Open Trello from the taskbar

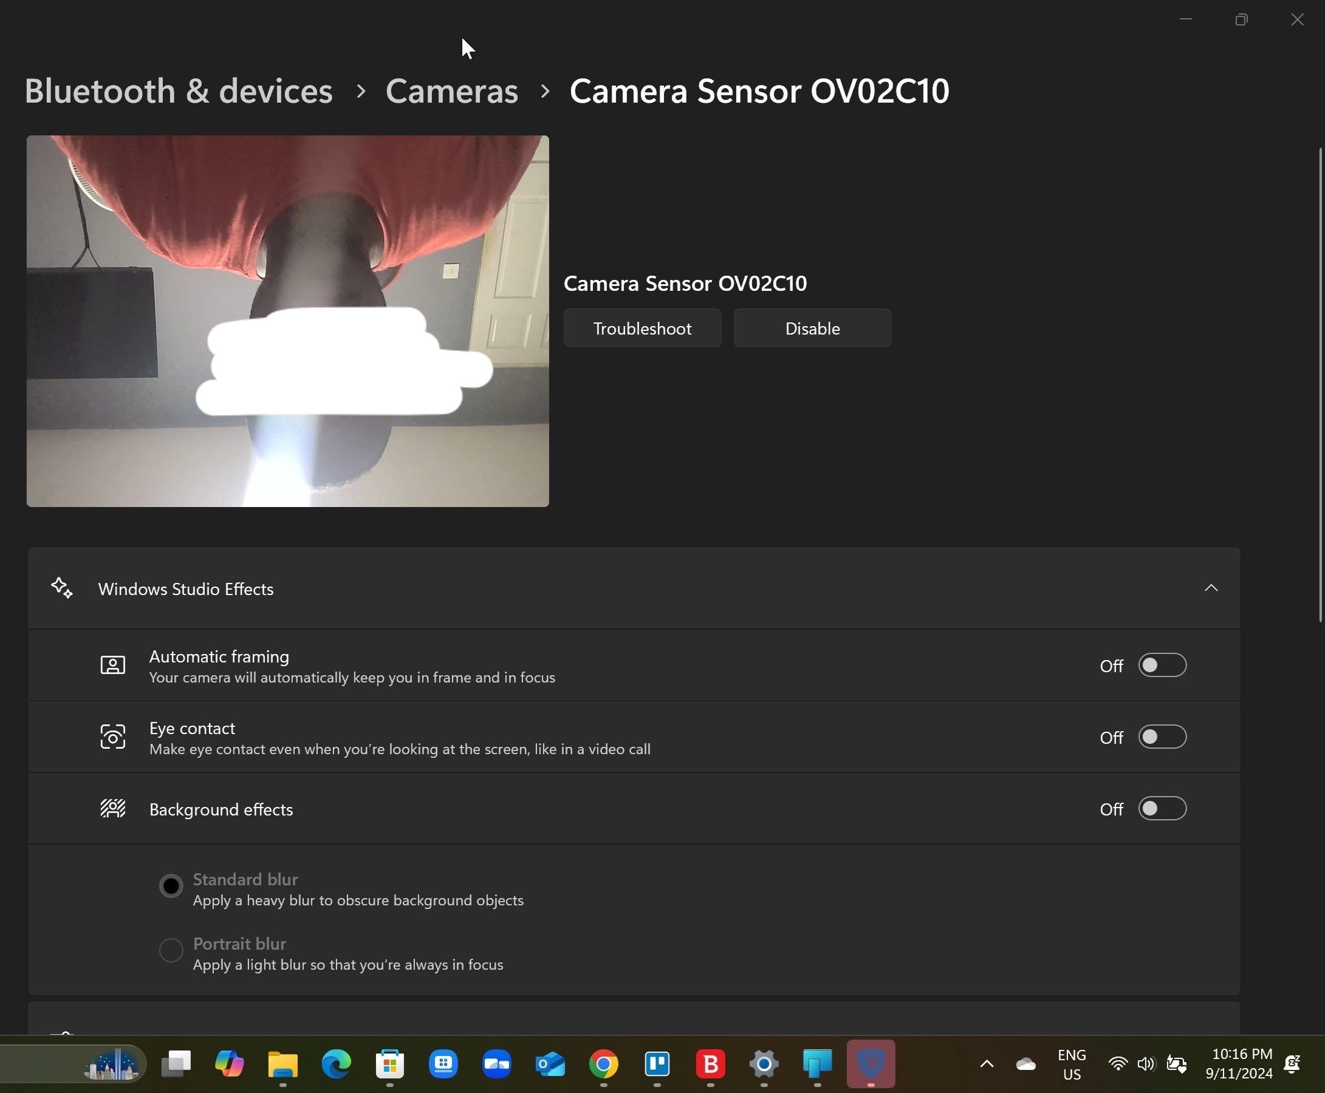[657, 1064]
